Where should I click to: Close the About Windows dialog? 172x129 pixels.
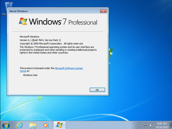[x=104, y=11]
